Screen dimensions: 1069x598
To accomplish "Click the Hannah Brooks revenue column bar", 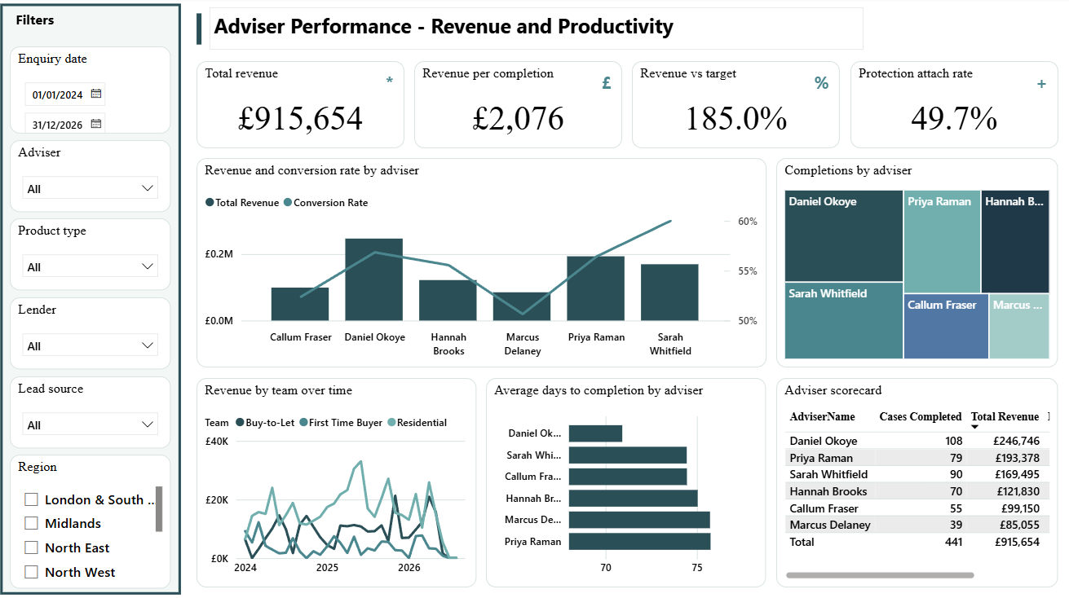I will tap(448, 300).
